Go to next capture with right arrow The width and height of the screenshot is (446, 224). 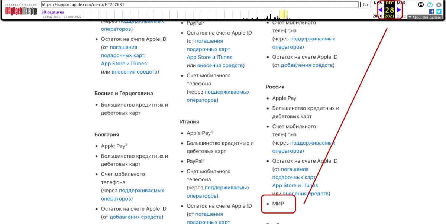(x=399, y=10)
